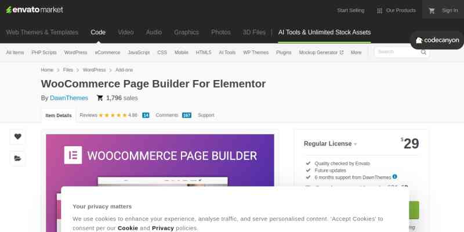Go to WordPress in the breadcrumb

point(94,70)
